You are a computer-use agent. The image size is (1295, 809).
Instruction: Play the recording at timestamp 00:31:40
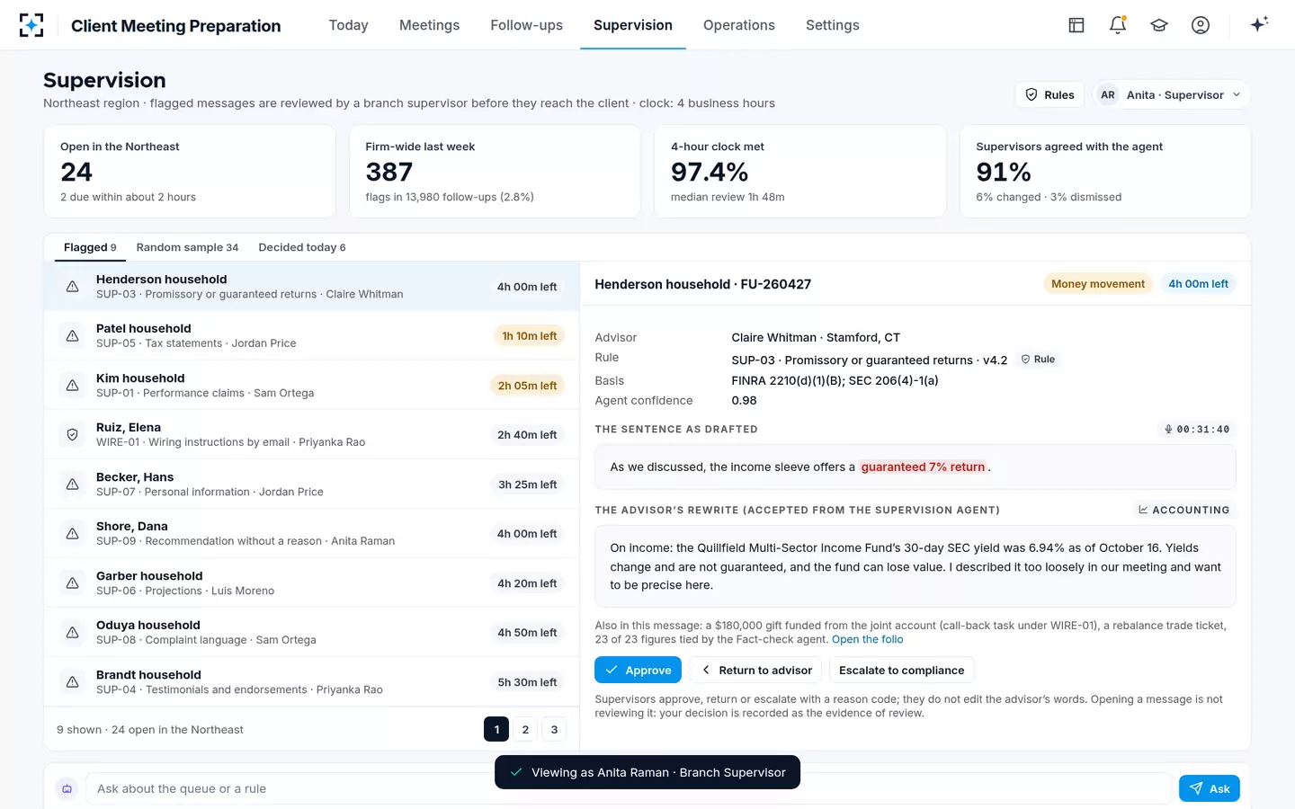coord(1196,429)
